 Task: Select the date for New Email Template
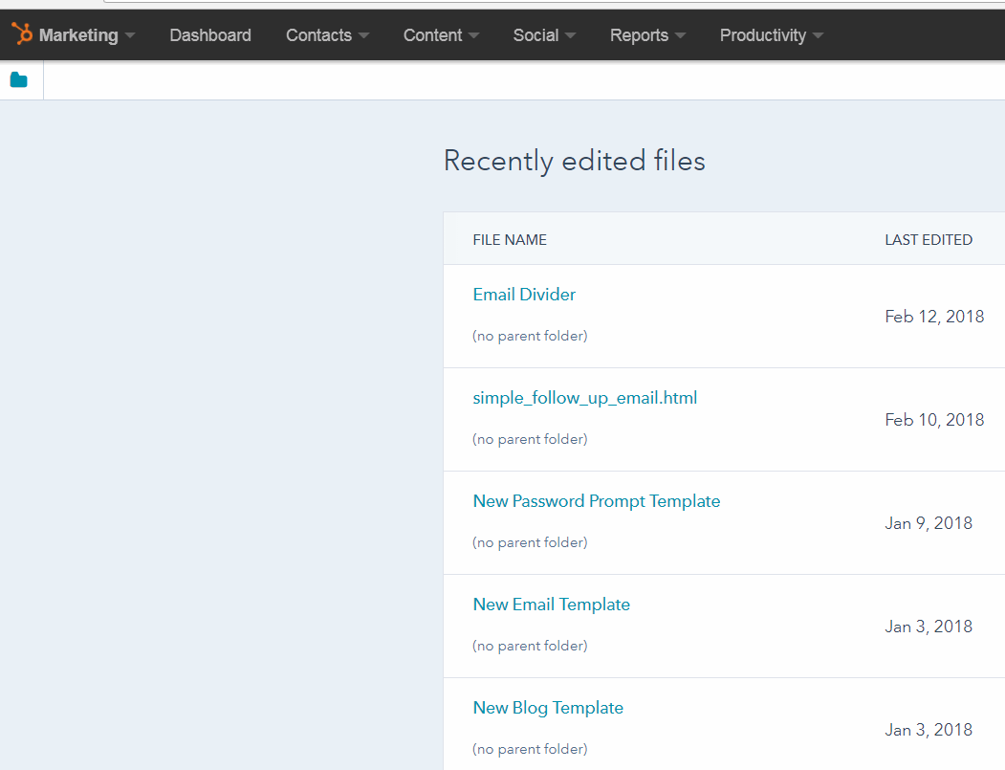[x=929, y=627]
